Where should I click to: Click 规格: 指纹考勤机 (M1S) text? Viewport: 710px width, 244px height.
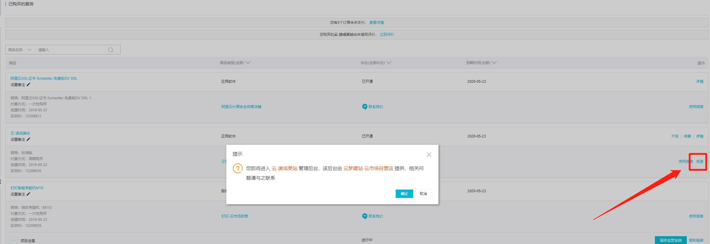pos(31,208)
